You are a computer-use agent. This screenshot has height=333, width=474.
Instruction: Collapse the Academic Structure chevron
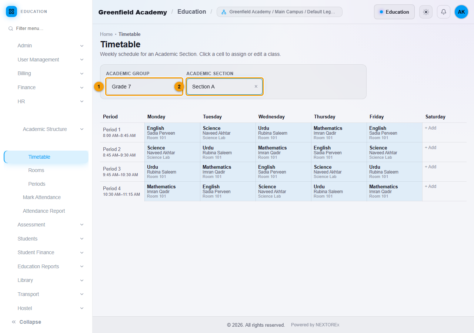pyautogui.click(x=82, y=129)
